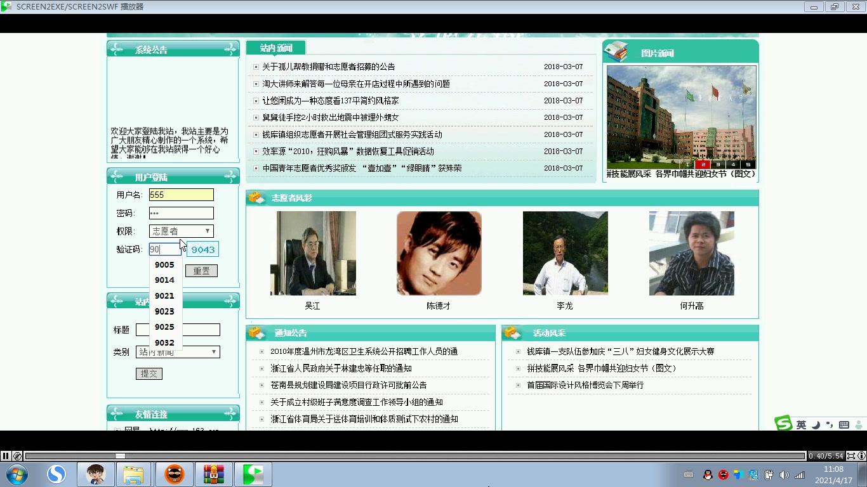Switch image news slide to number 3
This screenshot has width=867, height=487.
click(x=718, y=164)
